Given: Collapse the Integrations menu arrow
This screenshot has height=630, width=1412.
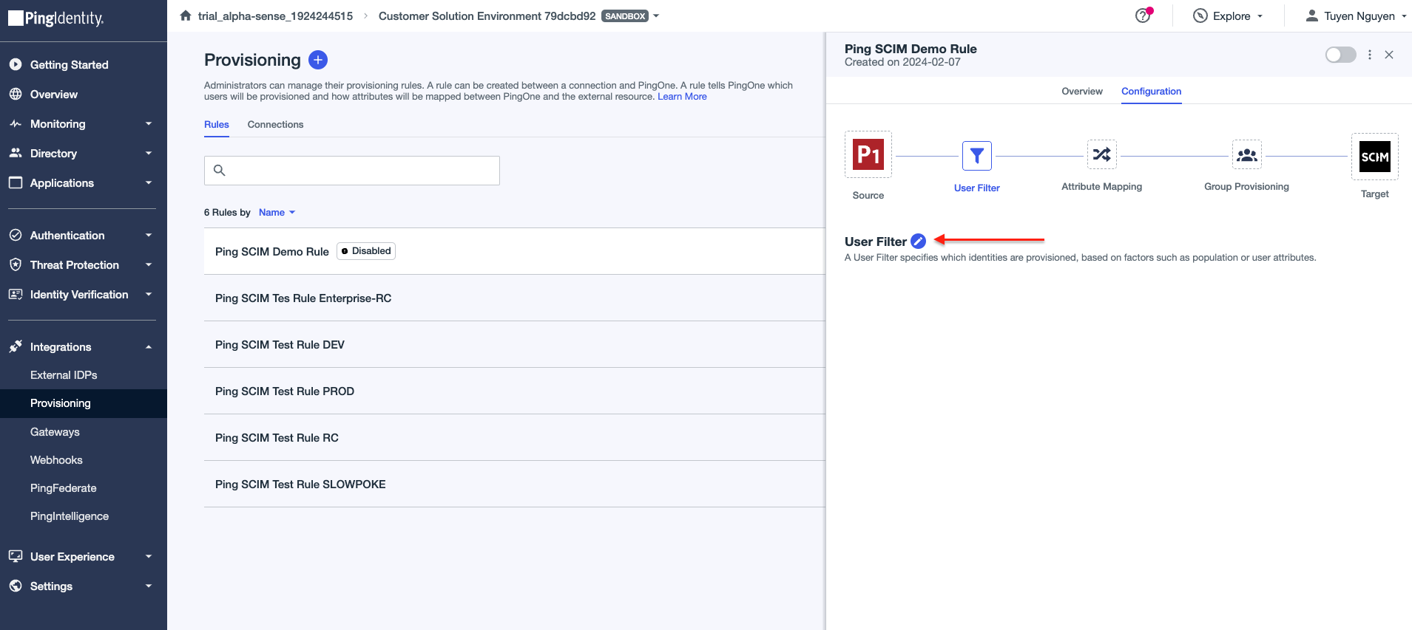Looking at the screenshot, I should 149,346.
